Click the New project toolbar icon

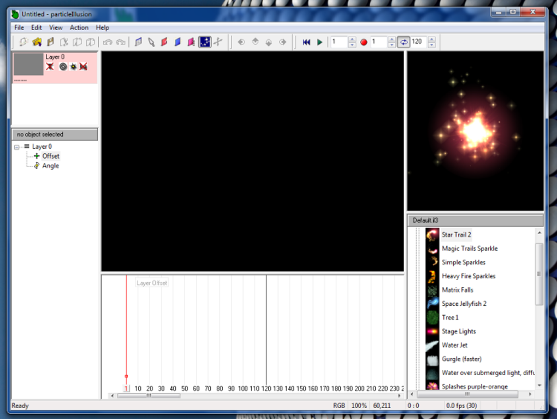point(23,42)
